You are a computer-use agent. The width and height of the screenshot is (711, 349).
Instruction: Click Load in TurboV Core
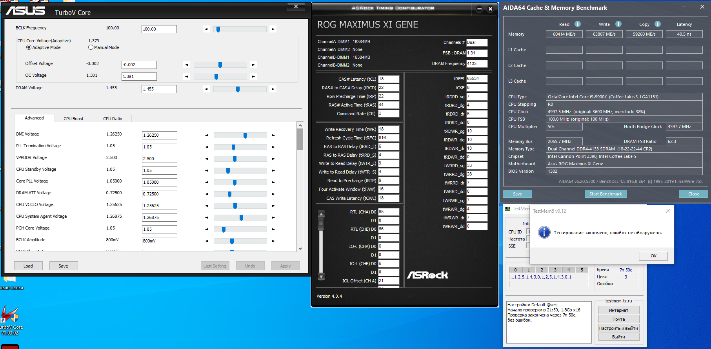tap(28, 266)
